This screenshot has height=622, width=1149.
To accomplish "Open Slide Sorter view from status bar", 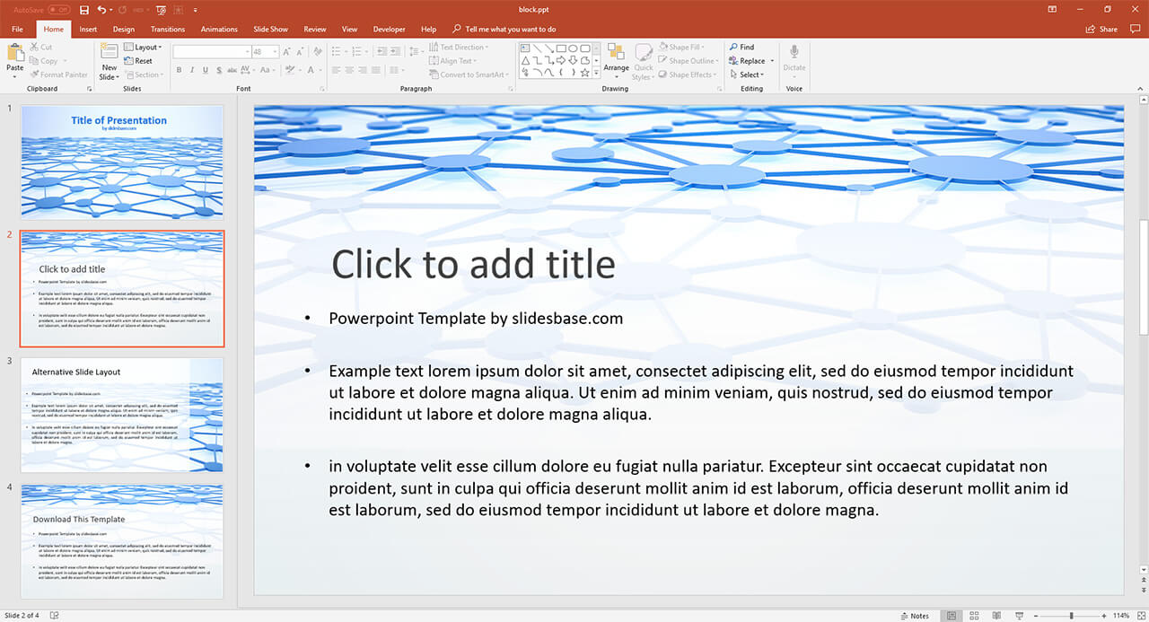I will tap(974, 616).
